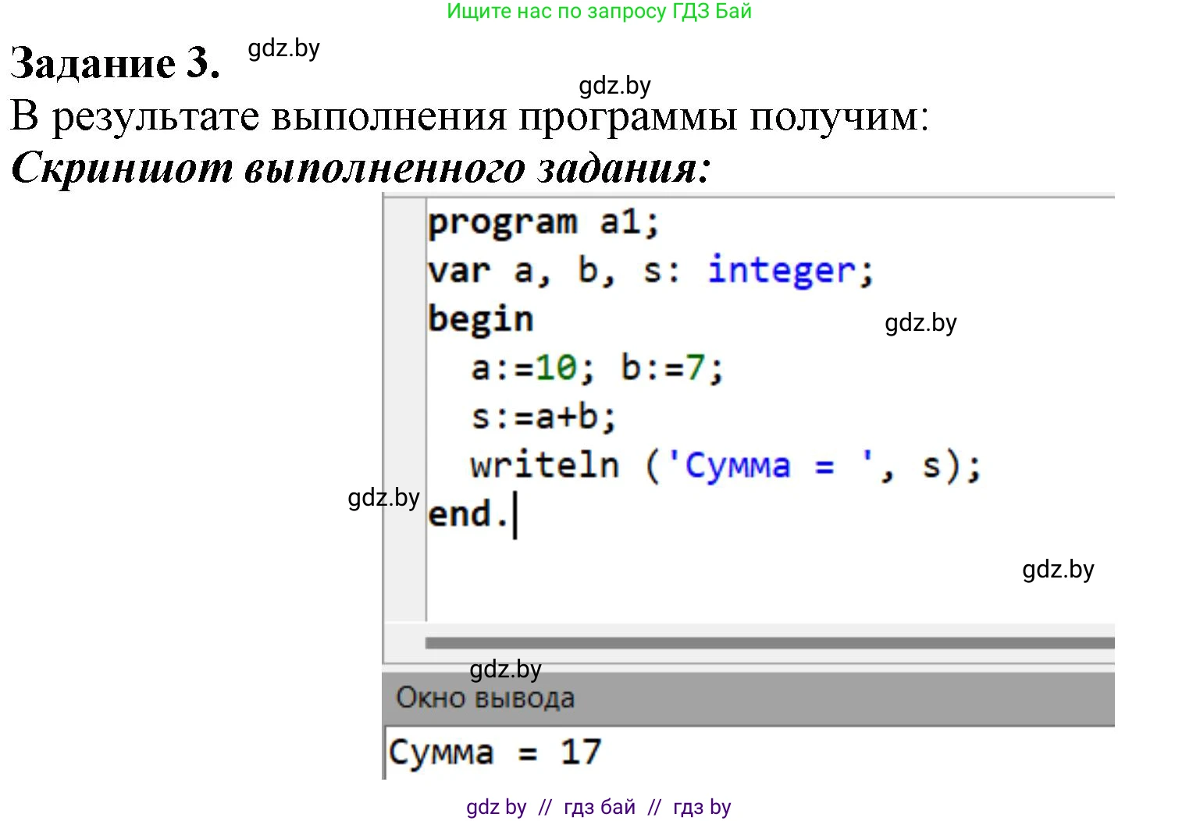Click the italic "Скриншот выполненного задания:" caption
The height and width of the screenshot is (821, 1200).
click(x=361, y=168)
